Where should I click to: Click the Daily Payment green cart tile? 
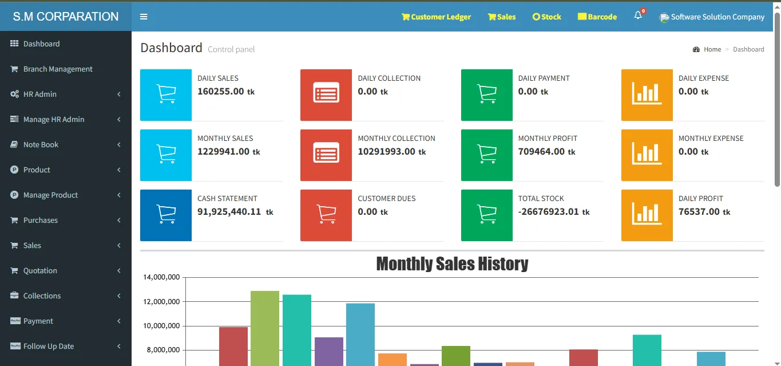pyautogui.click(x=487, y=95)
